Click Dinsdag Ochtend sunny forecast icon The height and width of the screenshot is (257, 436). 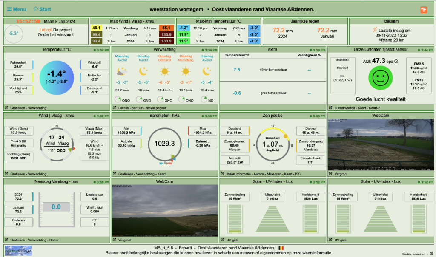click(x=165, y=72)
